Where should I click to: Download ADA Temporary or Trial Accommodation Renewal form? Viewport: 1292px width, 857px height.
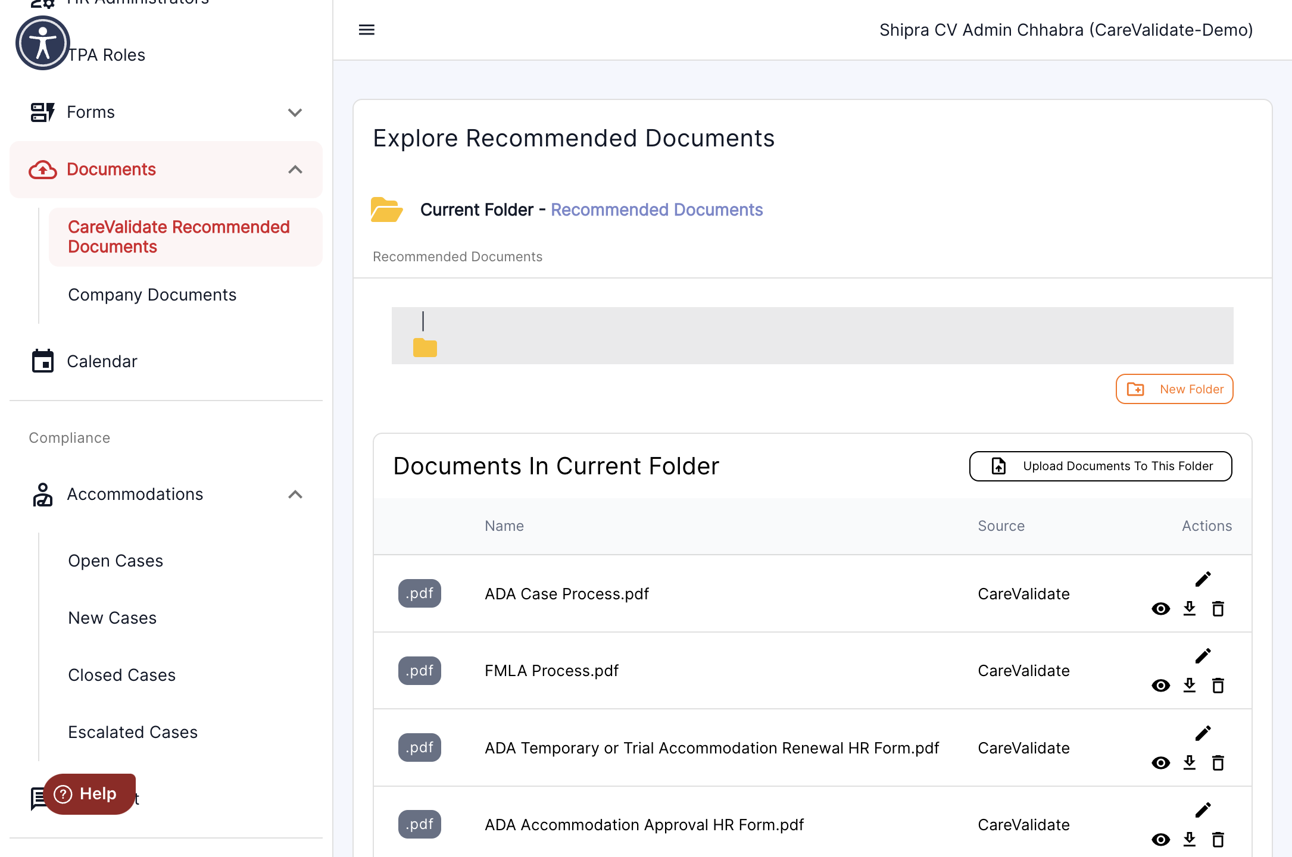click(1190, 762)
